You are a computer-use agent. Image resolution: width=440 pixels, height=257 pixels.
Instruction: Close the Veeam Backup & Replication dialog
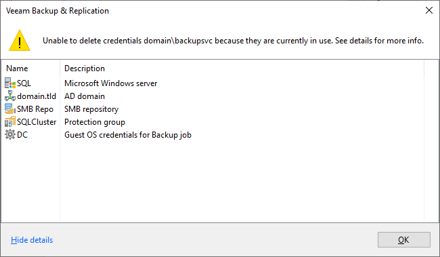click(x=429, y=10)
